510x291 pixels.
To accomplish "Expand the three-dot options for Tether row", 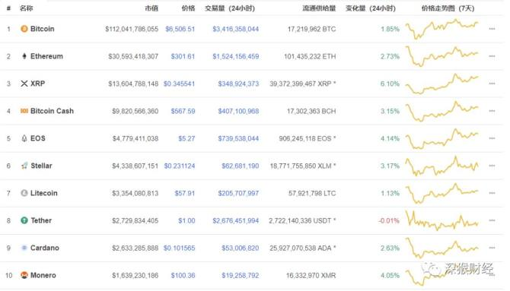I will coord(492,220).
